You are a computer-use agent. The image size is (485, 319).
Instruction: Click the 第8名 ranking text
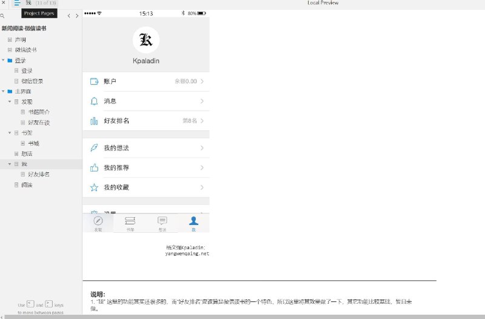tap(190, 121)
